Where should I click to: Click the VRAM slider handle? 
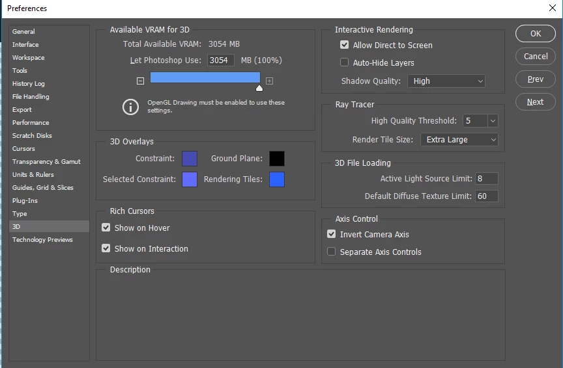(x=259, y=88)
